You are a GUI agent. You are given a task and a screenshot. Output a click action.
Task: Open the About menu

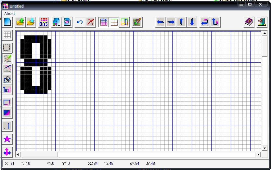coord(10,14)
